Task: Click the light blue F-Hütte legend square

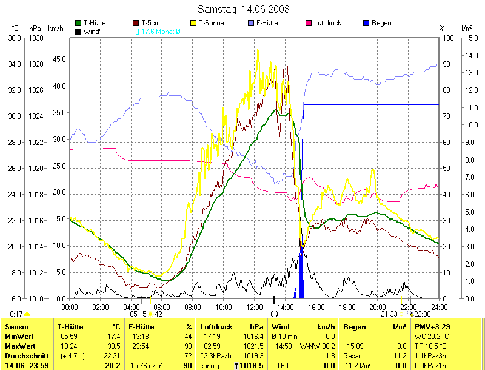Action: [251, 23]
